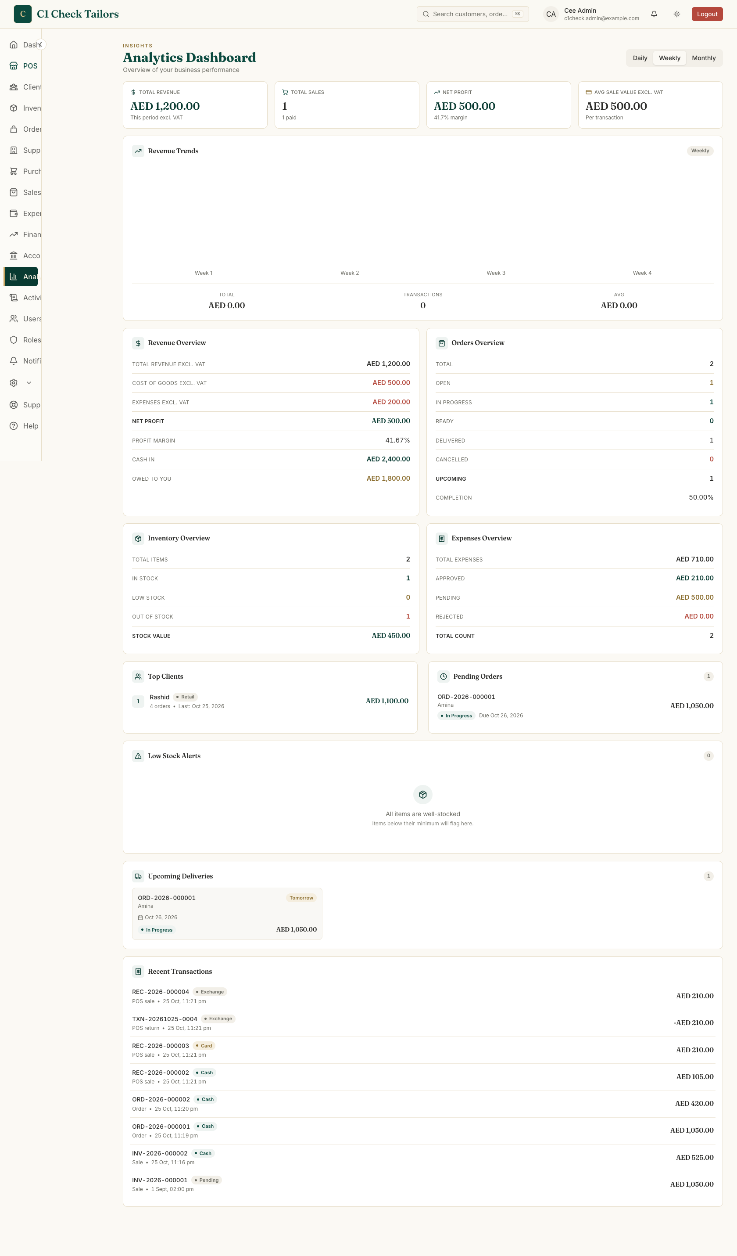Click the header notification bell
Image resolution: width=737 pixels, height=1256 pixels.
654,14
